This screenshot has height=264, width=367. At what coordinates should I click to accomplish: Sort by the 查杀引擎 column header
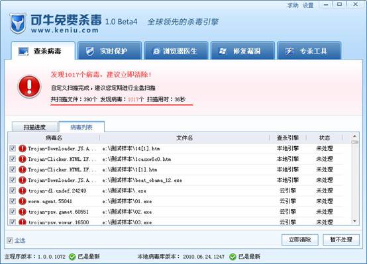tap(288, 138)
